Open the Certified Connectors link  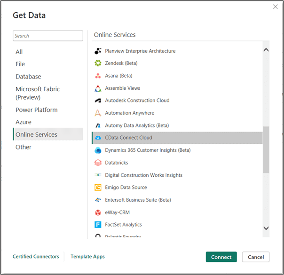36,257
